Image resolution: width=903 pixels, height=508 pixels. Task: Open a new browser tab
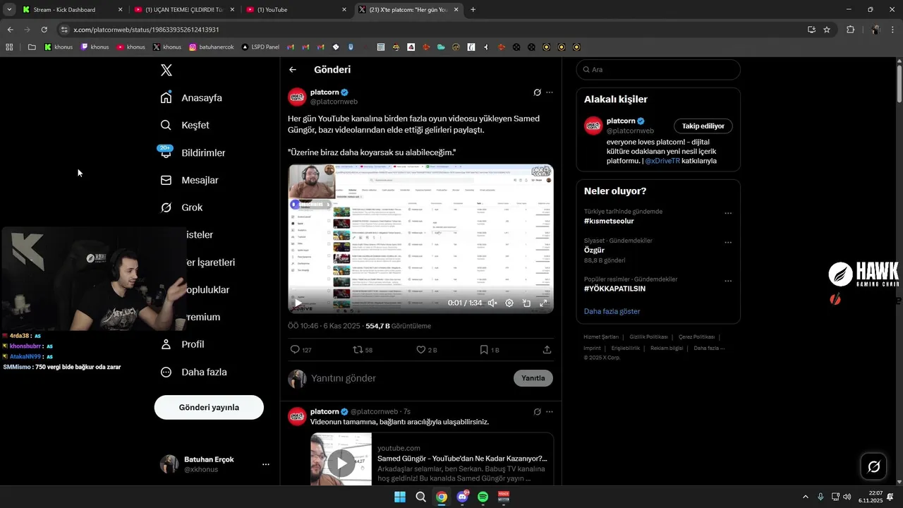tap(473, 10)
